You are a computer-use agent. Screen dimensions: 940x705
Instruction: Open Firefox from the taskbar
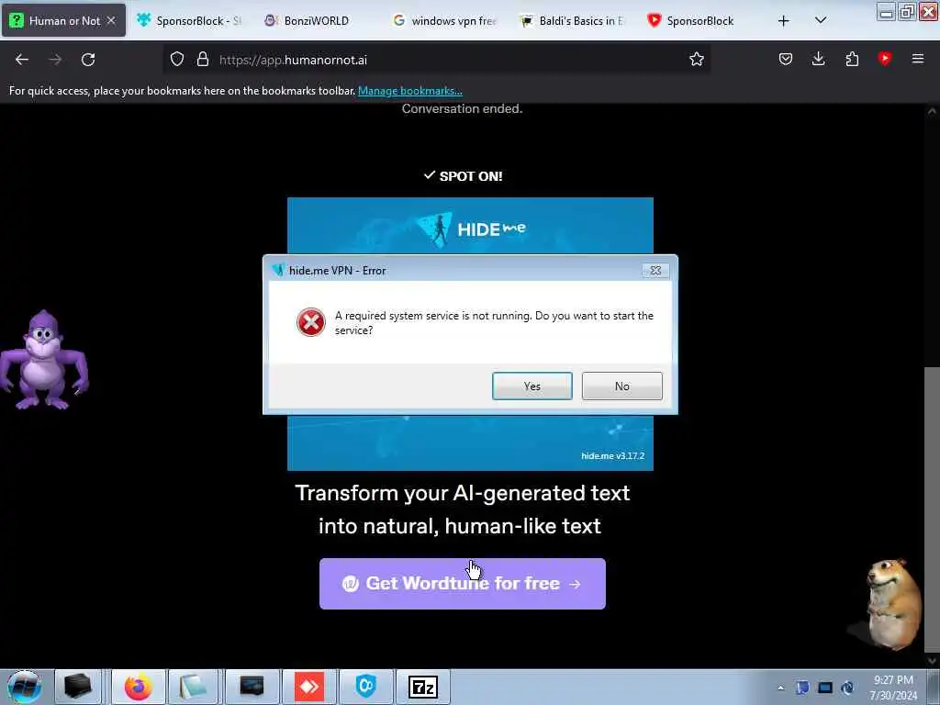coord(138,687)
